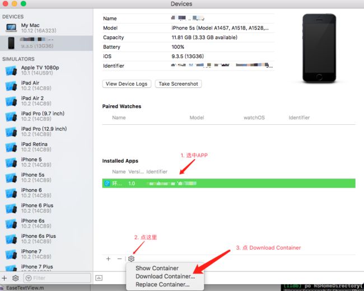Screen dimensions: 364x291
Task: Click the iPhone 6s simulator icon
Action: pos(11,223)
